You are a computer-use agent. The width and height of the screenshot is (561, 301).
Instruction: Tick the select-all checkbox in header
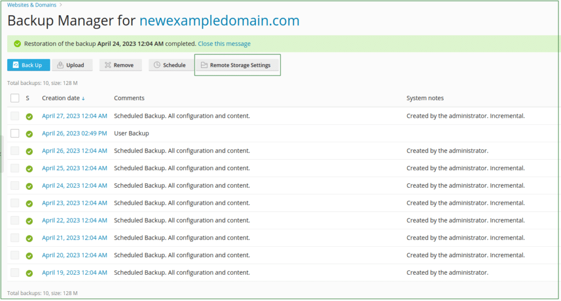tap(15, 98)
